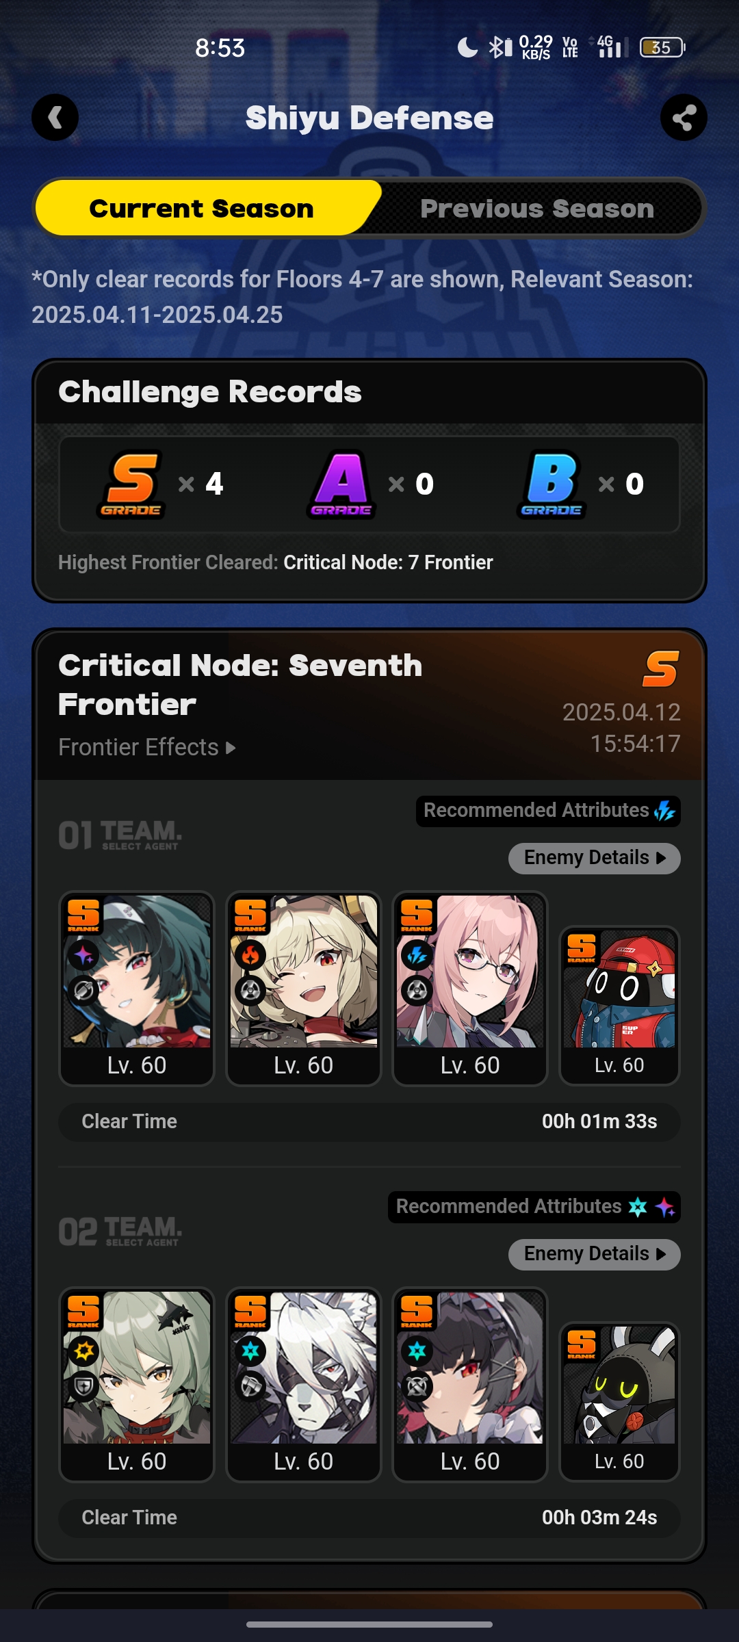Select the pink-haired agent with glasses
The height and width of the screenshot is (1642, 739).
[x=470, y=989]
